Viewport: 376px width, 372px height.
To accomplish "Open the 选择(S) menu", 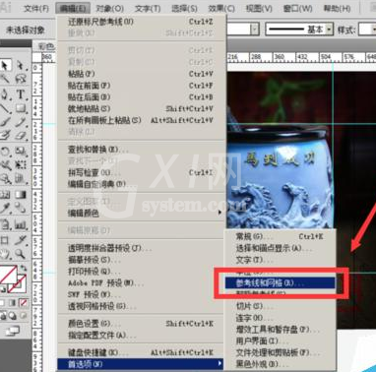I will click(185, 8).
